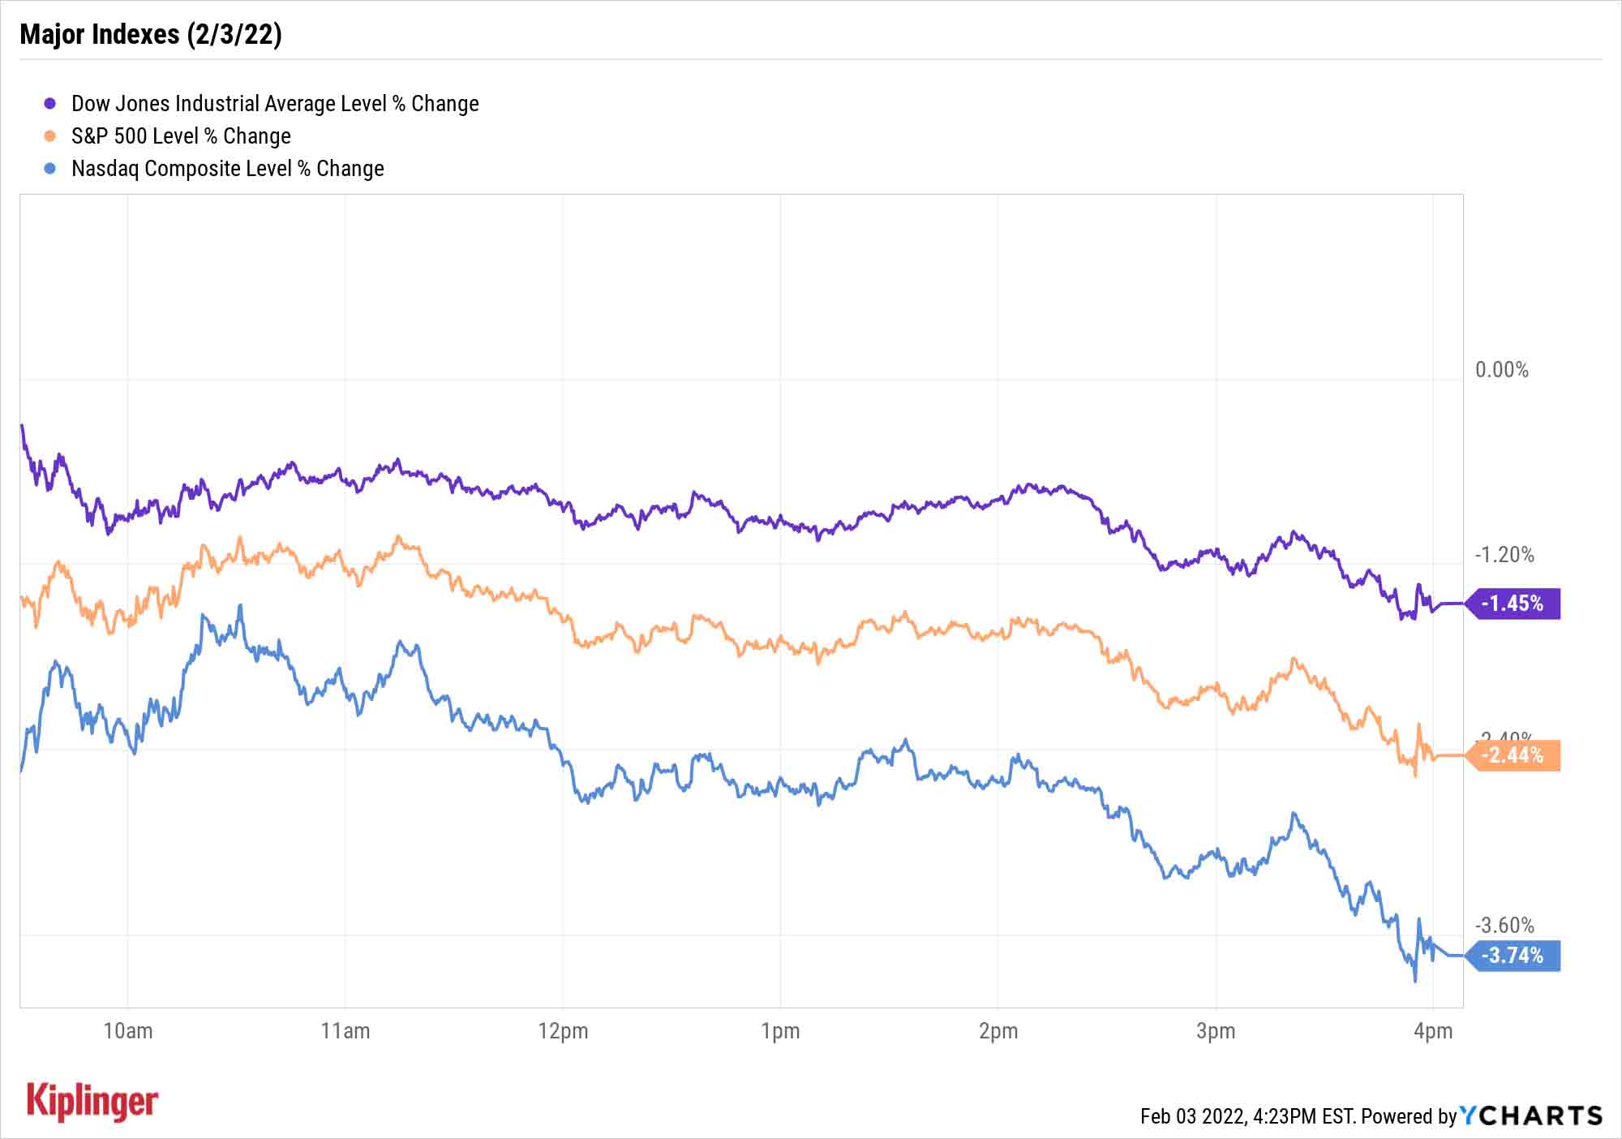Viewport: 1622px width, 1139px height.
Task: Click the blue Nasdaq Composite legend dot
Action: pyautogui.click(x=50, y=169)
